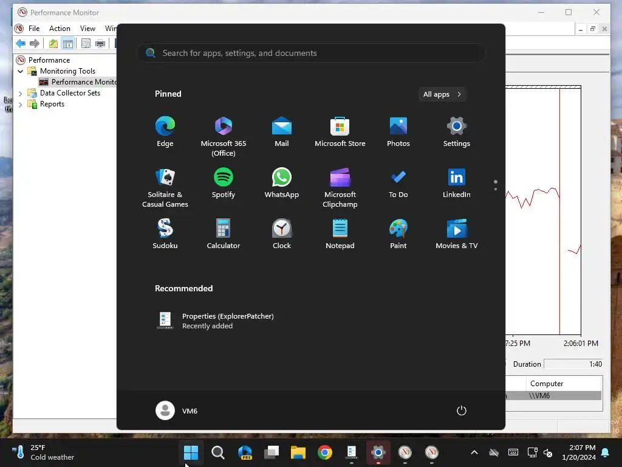
Task: Open Task View from taskbar
Action: coord(272,452)
